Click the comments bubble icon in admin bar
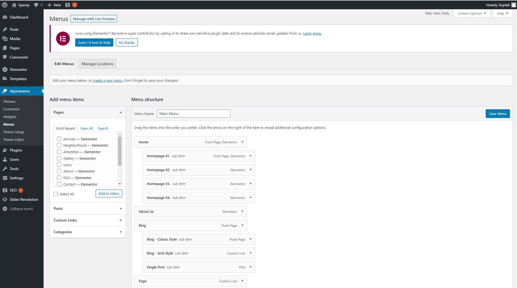517x288 pixels. click(x=36, y=5)
